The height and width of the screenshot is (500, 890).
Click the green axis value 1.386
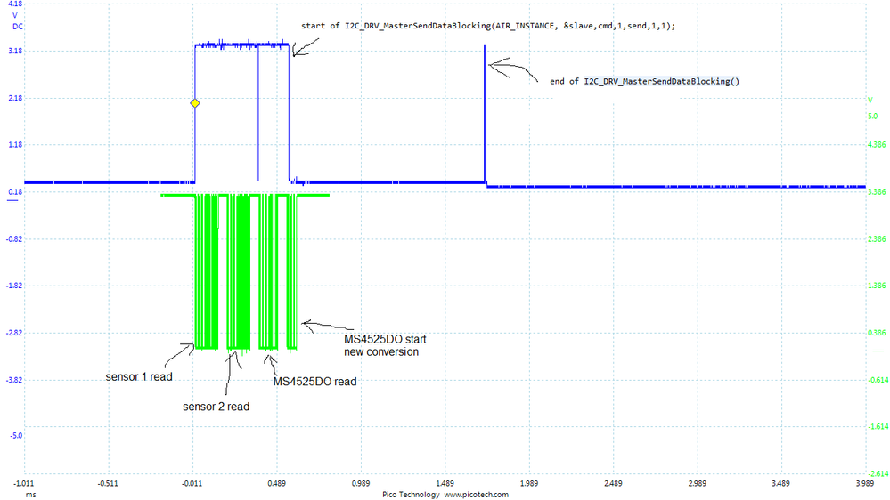(877, 286)
